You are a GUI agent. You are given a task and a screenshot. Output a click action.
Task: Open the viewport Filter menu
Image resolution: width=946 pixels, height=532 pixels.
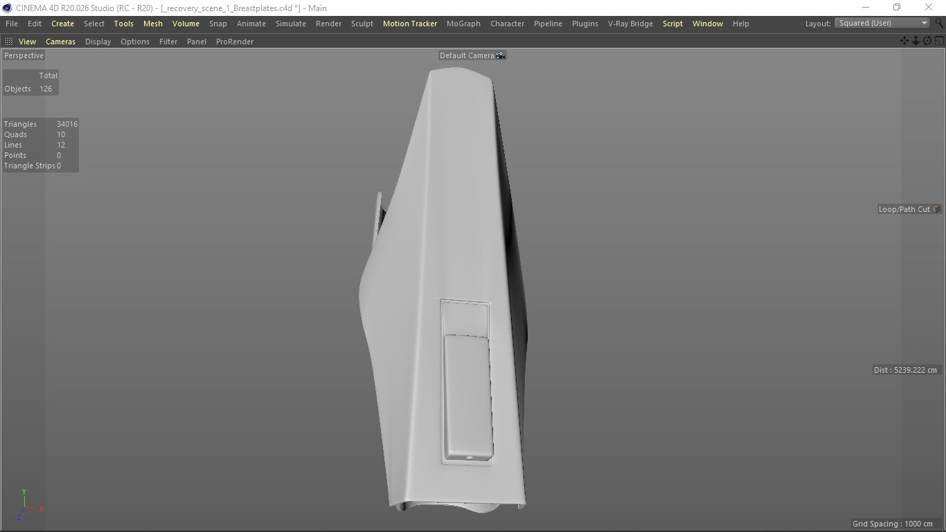[x=168, y=42]
